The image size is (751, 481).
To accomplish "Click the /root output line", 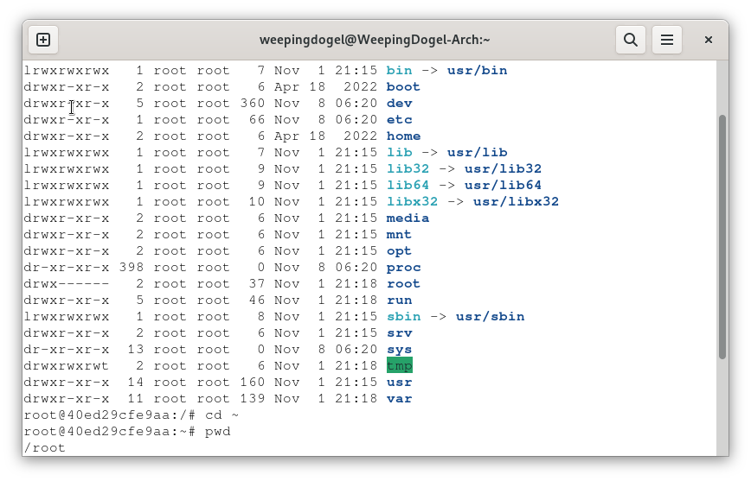I will [x=44, y=448].
